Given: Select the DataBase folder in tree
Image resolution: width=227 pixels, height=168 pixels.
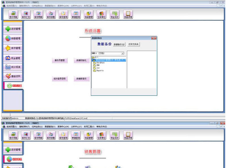Looking at the screenshot, I should 99,63.
